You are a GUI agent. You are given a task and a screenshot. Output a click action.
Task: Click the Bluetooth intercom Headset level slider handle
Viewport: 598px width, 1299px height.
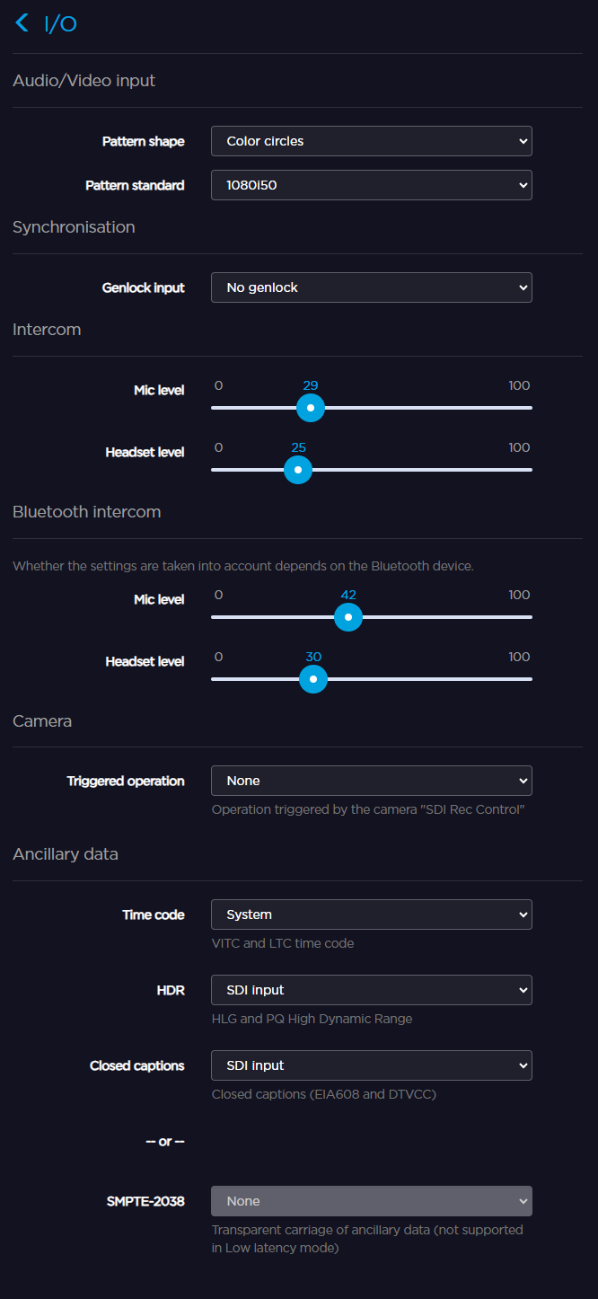[x=312, y=679]
